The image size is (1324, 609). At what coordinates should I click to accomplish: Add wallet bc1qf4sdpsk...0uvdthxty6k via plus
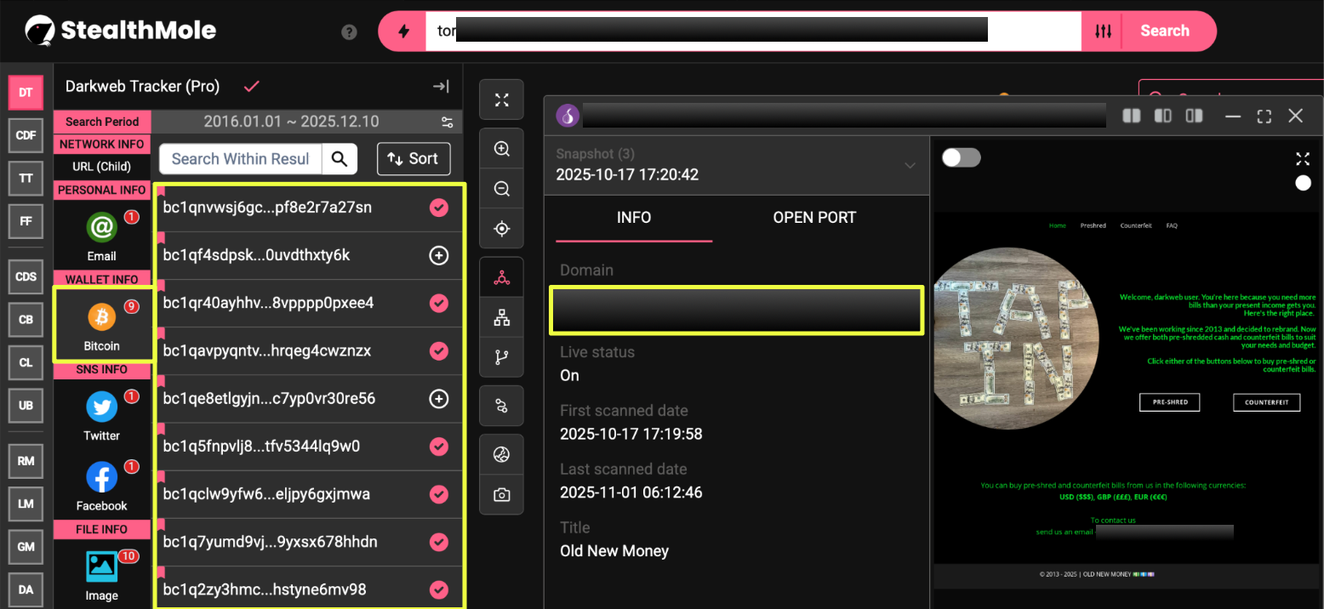click(439, 255)
